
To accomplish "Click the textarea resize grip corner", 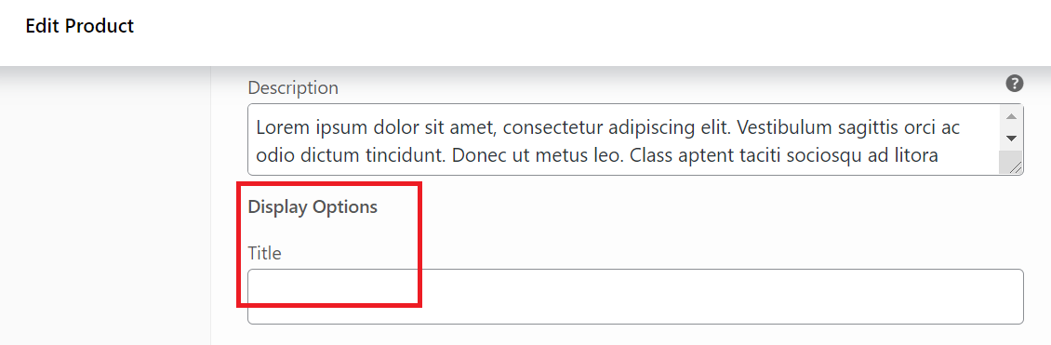I will [x=1015, y=167].
